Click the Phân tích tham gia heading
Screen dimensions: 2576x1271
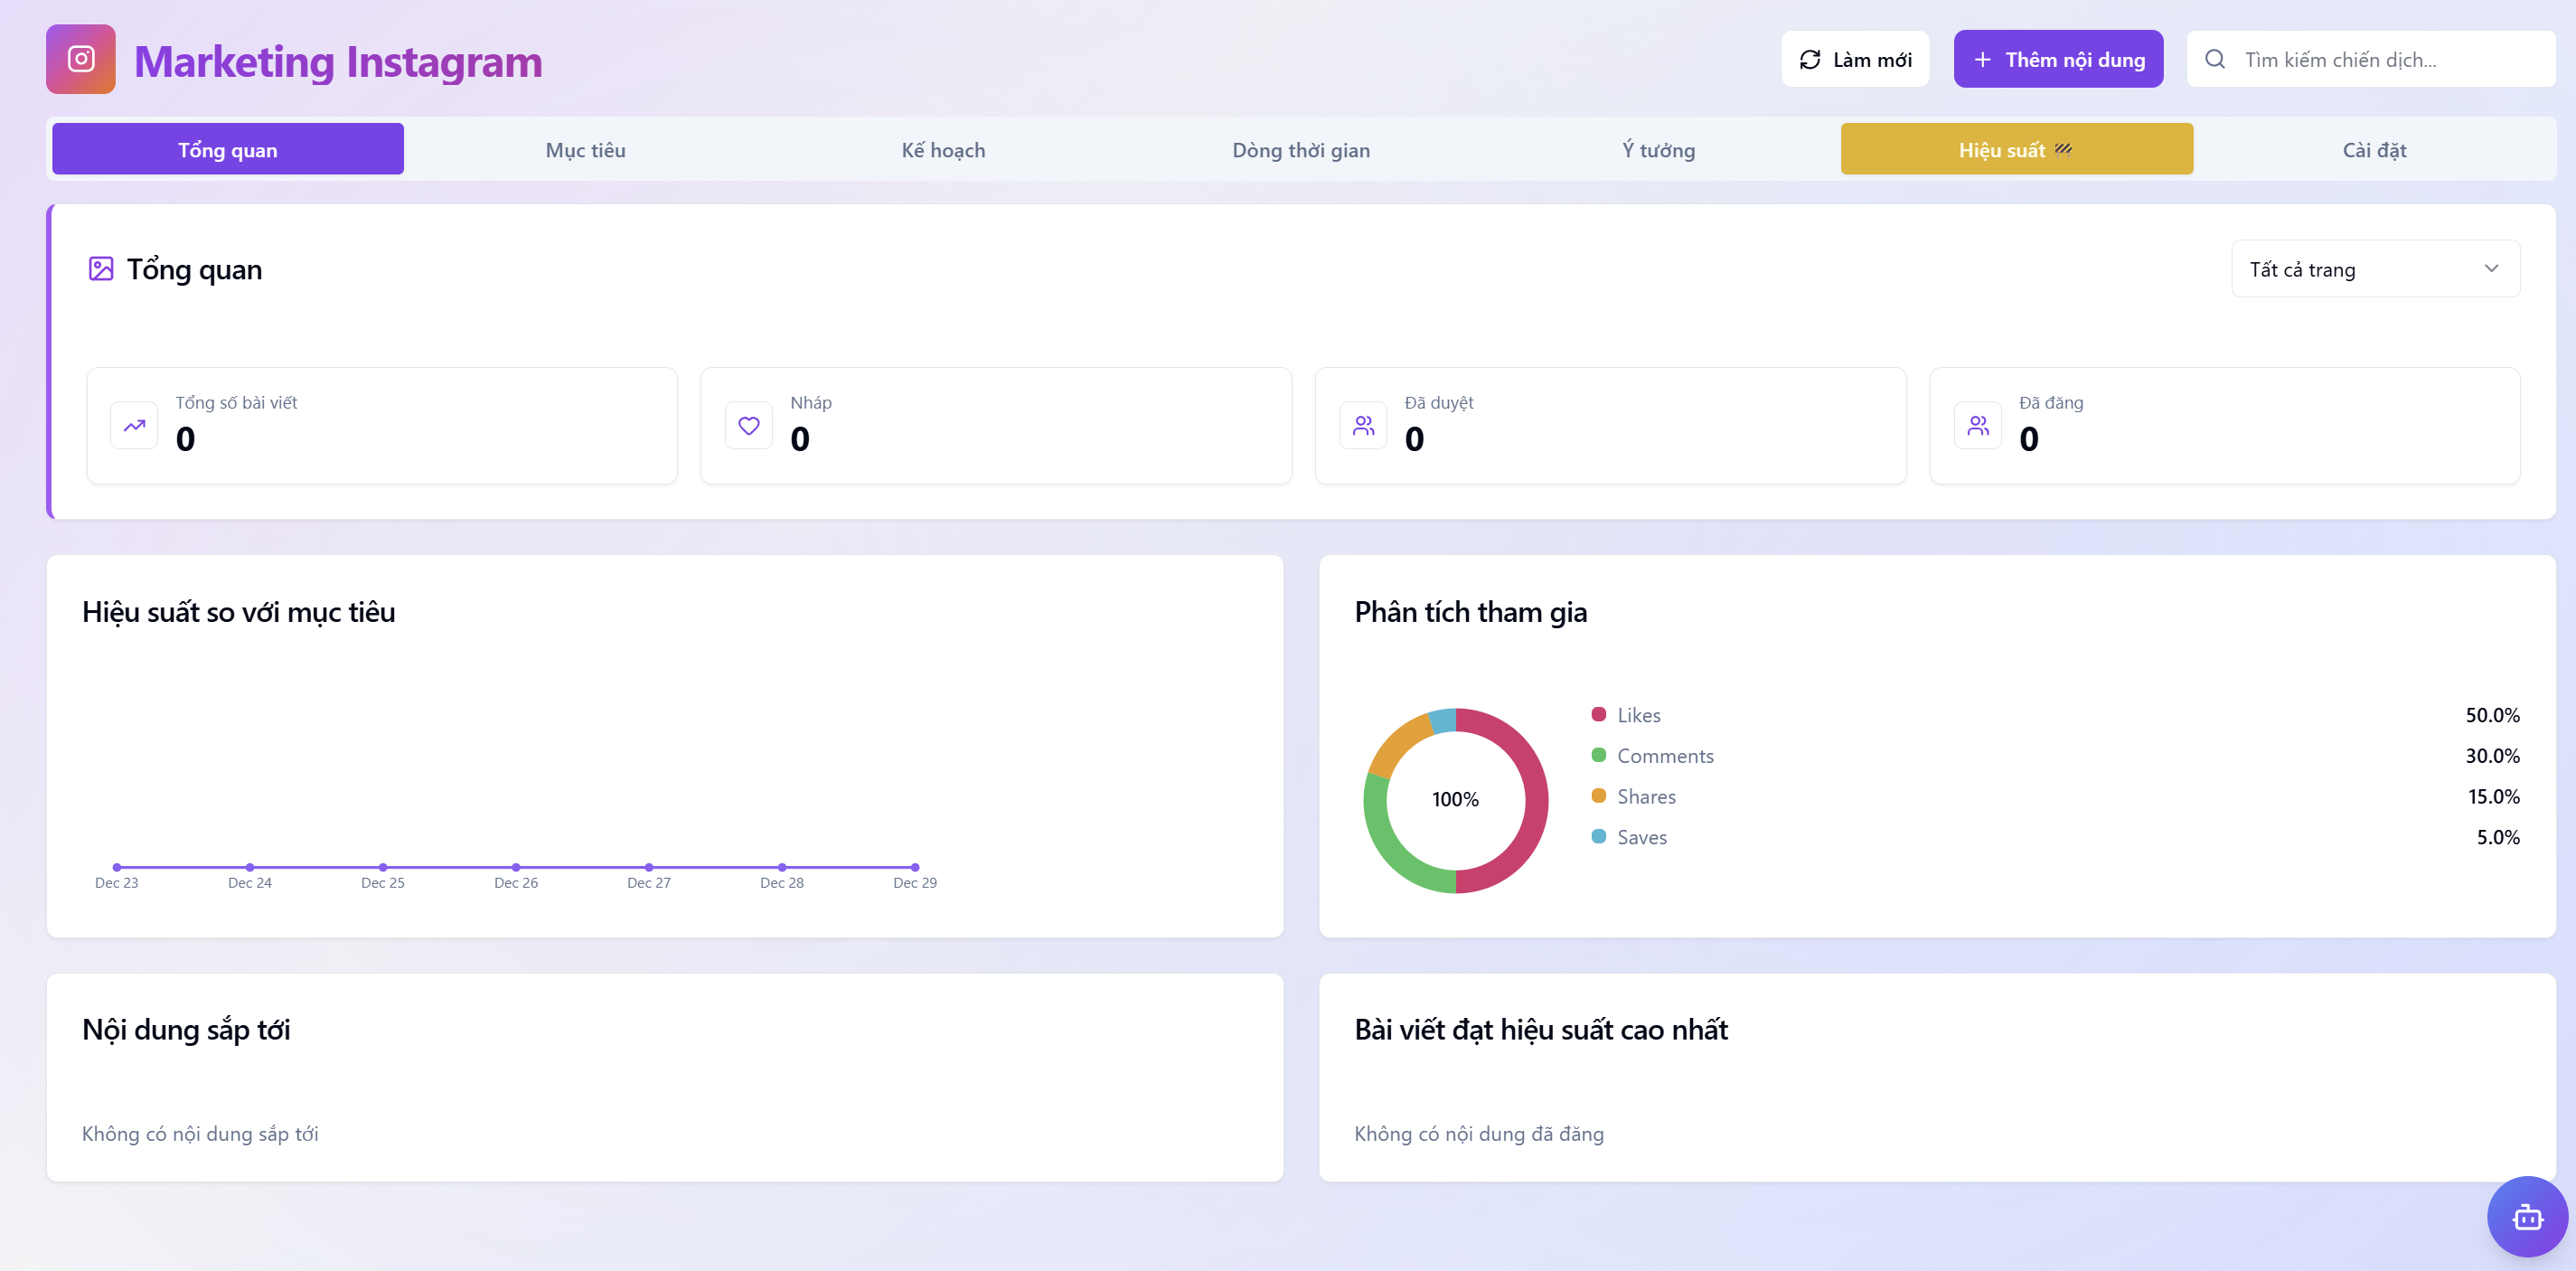point(1471,612)
